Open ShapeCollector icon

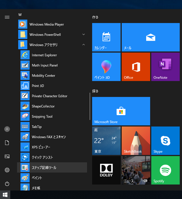click(x=25, y=106)
